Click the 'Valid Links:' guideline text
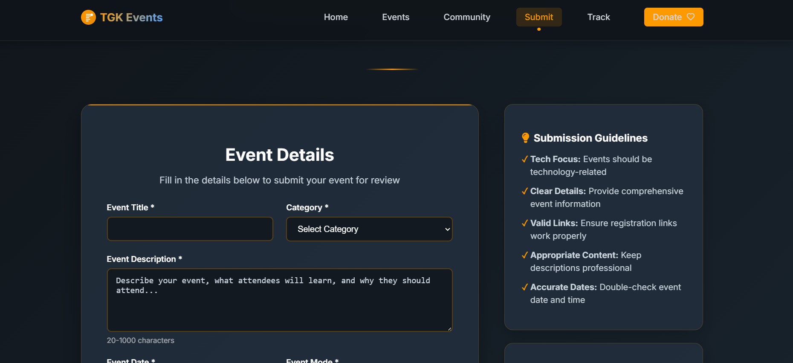 [x=554, y=223]
